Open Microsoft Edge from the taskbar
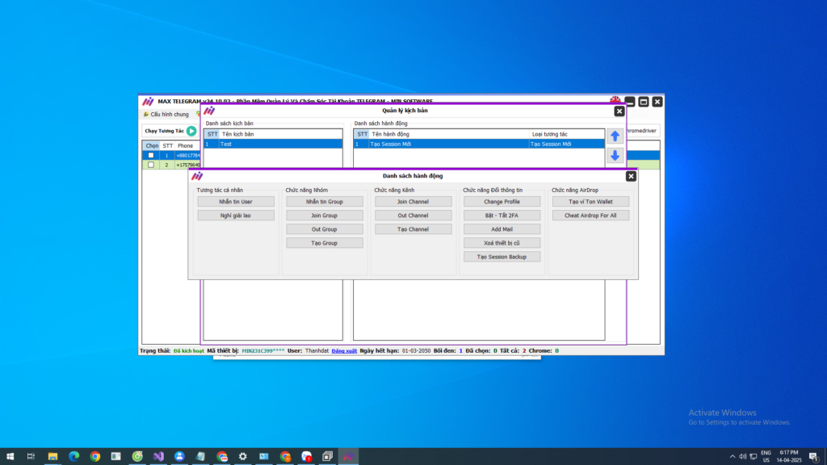Image resolution: width=827 pixels, height=465 pixels. tap(73, 456)
